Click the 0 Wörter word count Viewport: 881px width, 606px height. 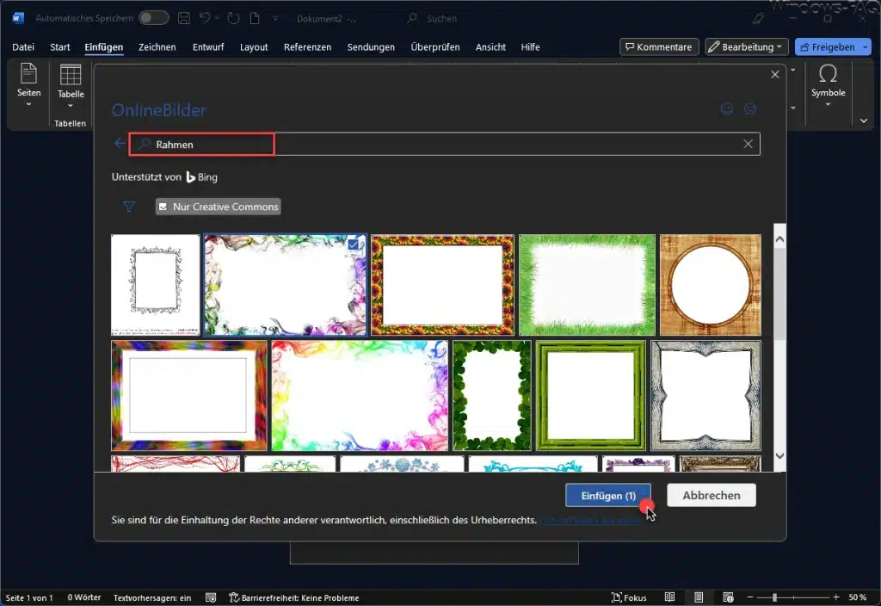pyautogui.click(x=84, y=597)
